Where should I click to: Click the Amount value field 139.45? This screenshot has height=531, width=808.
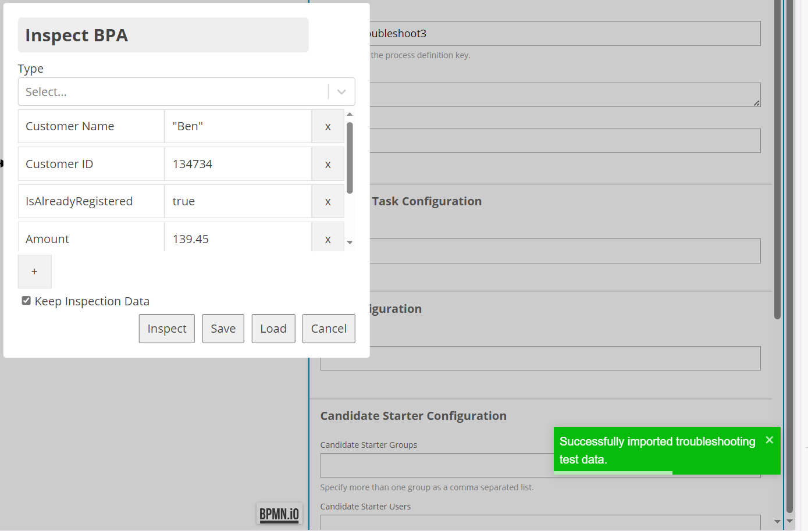237,239
